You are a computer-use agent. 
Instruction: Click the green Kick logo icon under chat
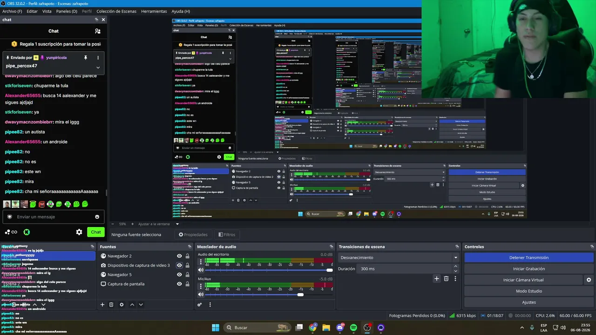(27, 232)
